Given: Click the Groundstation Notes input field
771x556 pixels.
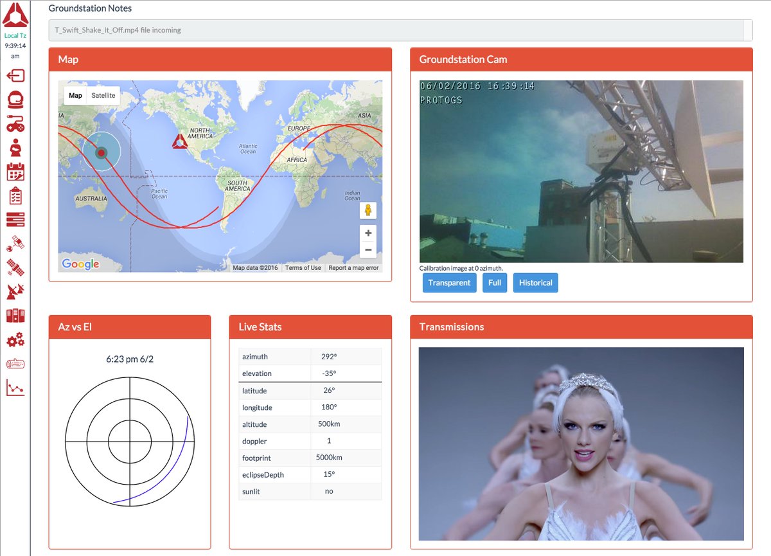Looking at the screenshot, I should (400, 30).
